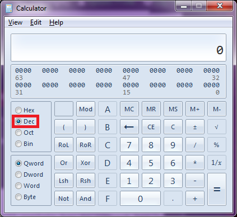Click the decimal point button

[x=173, y=199]
